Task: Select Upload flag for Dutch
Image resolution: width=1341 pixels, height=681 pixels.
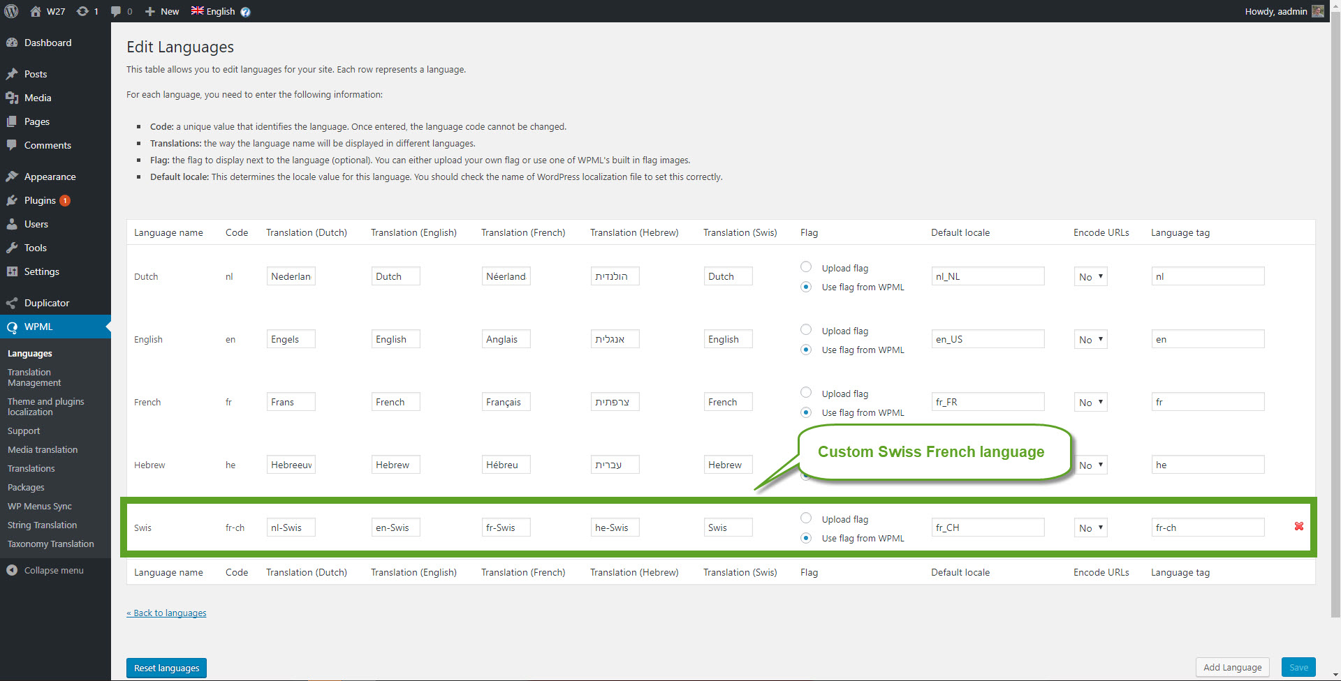Action: tap(806, 267)
